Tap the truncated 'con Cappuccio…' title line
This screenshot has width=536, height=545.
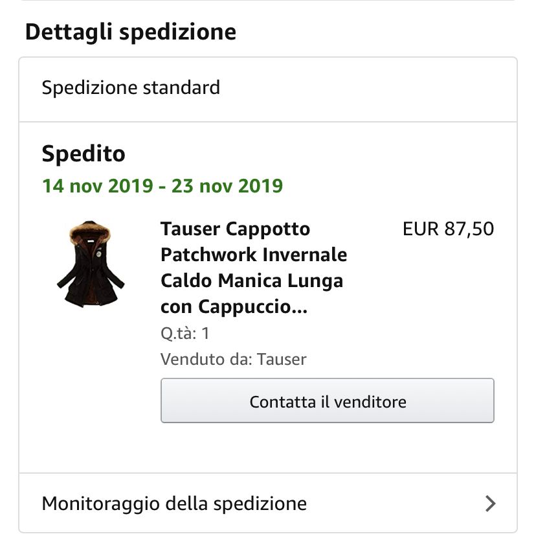pyautogui.click(x=234, y=307)
